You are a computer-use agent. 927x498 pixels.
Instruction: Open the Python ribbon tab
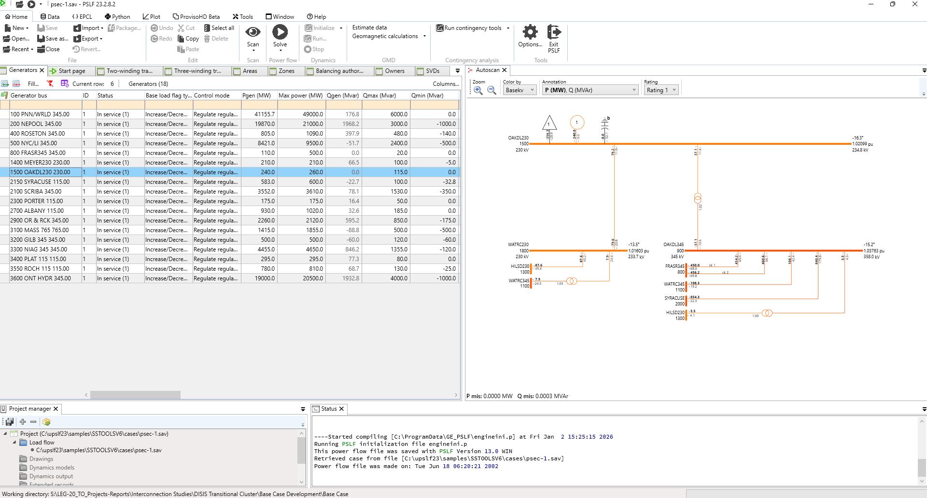117,16
